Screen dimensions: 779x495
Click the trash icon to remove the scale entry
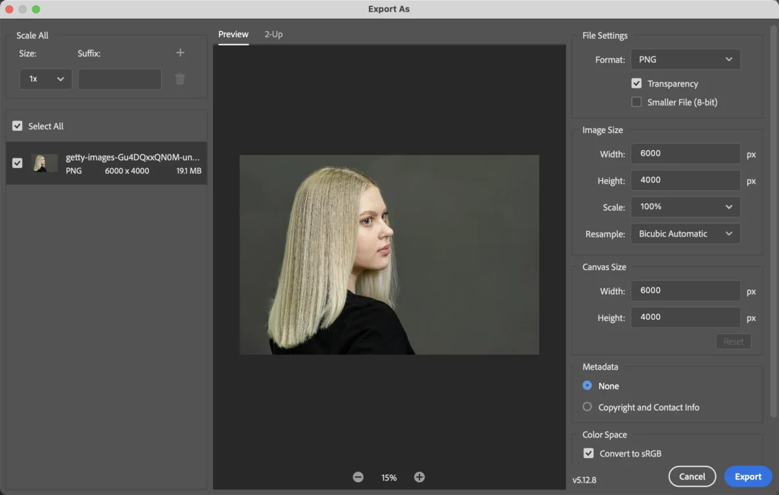180,78
